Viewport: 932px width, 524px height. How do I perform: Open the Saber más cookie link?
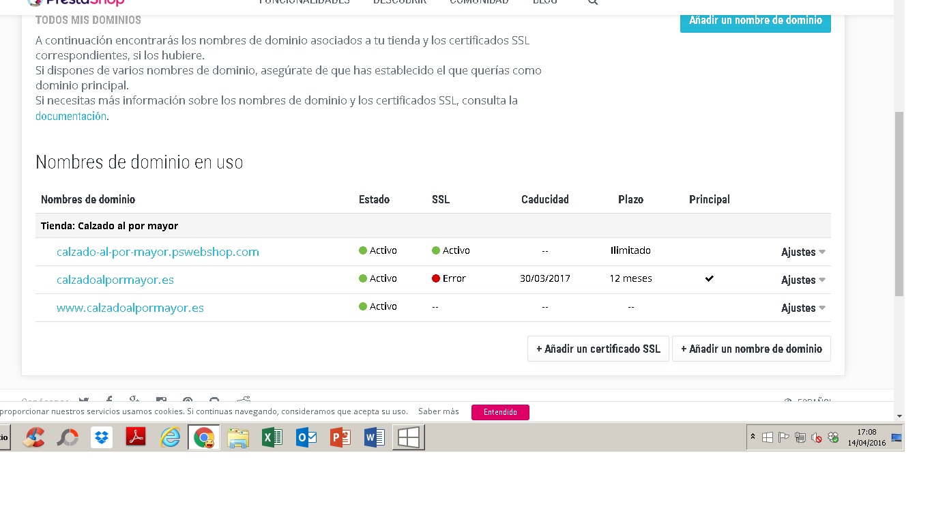(x=439, y=411)
